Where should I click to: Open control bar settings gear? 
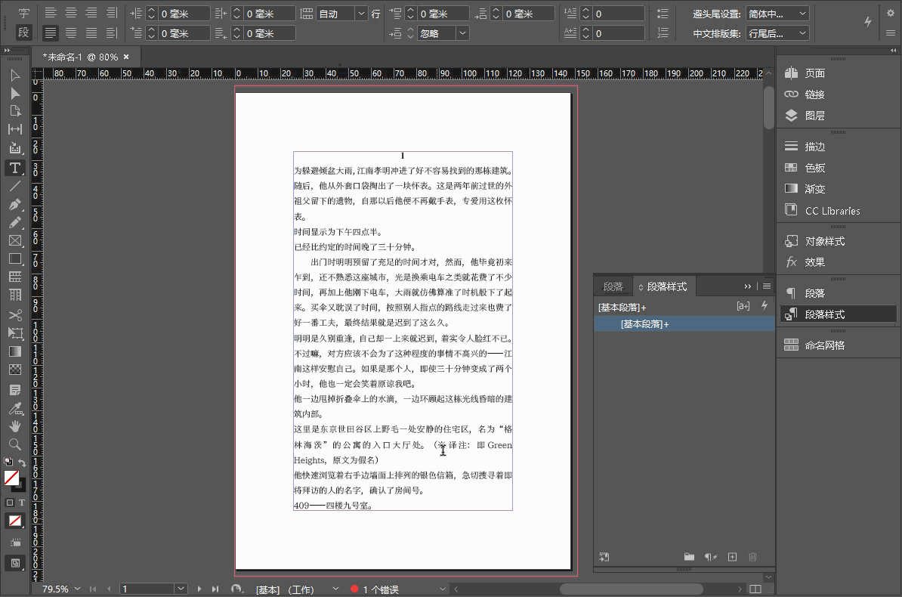891,13
